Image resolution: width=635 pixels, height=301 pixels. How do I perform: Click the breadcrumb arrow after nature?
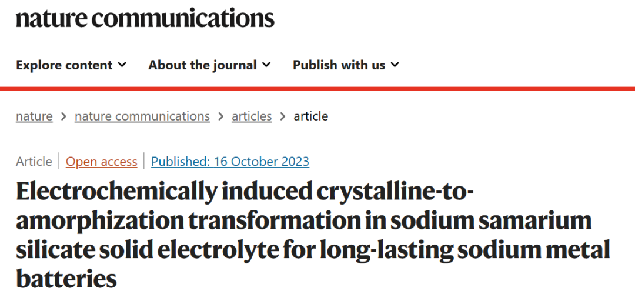[63, 117]
